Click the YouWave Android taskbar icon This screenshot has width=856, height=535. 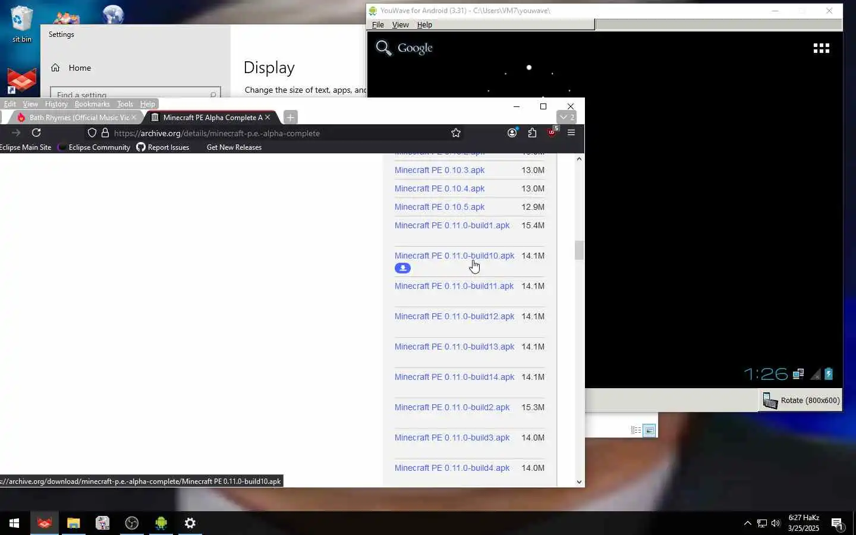click(161, 523)
